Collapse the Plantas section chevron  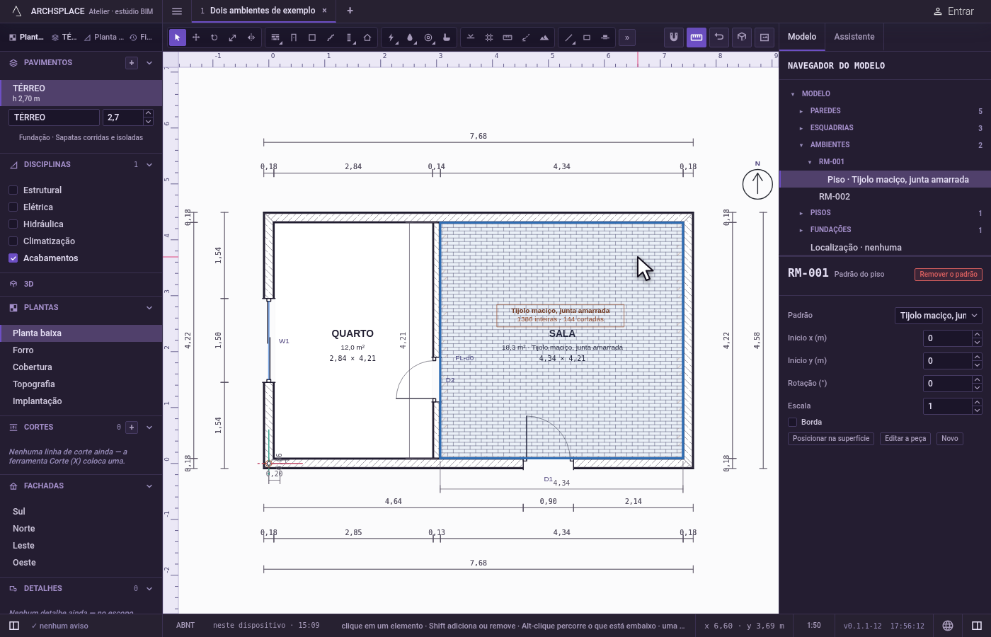149,308
